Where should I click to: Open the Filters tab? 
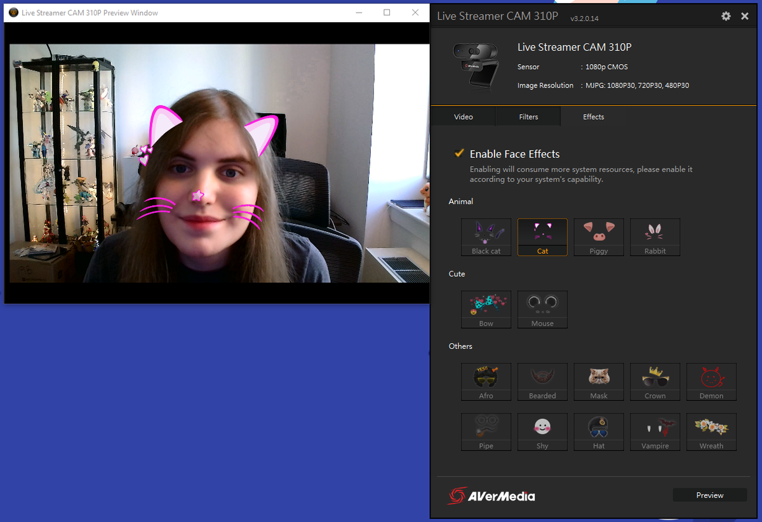click(x=528, y=117)
